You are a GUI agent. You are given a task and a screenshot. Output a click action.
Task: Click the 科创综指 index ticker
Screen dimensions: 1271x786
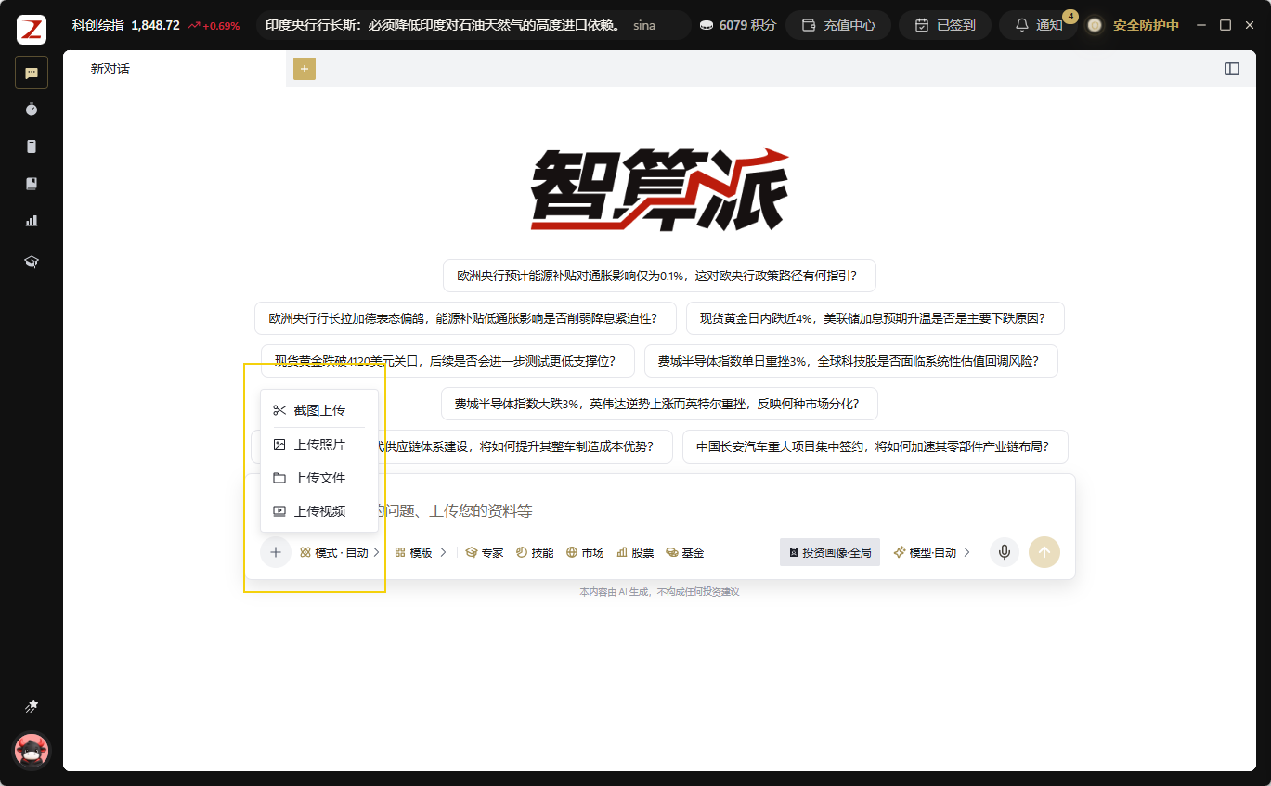(156, 25)
